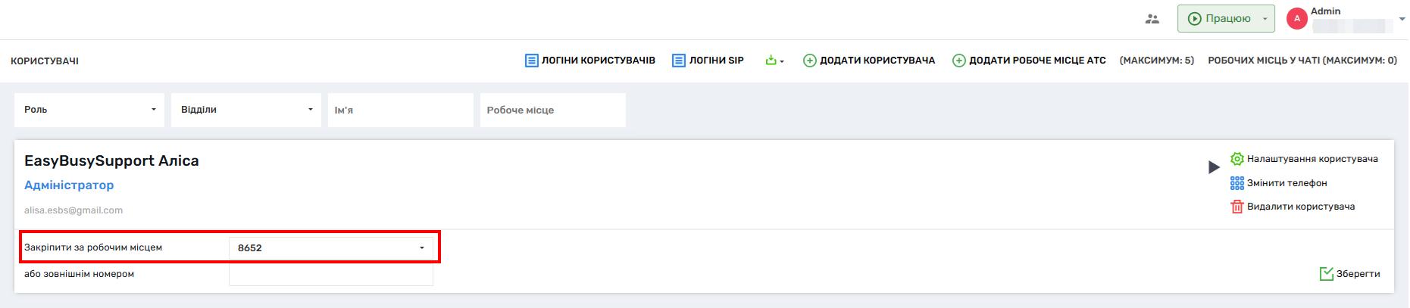Click 'Видалити користувача' trash icon
1410x308 pixels.
point(1236,207)
